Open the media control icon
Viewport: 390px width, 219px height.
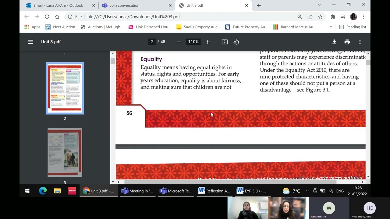coord(343,17)
